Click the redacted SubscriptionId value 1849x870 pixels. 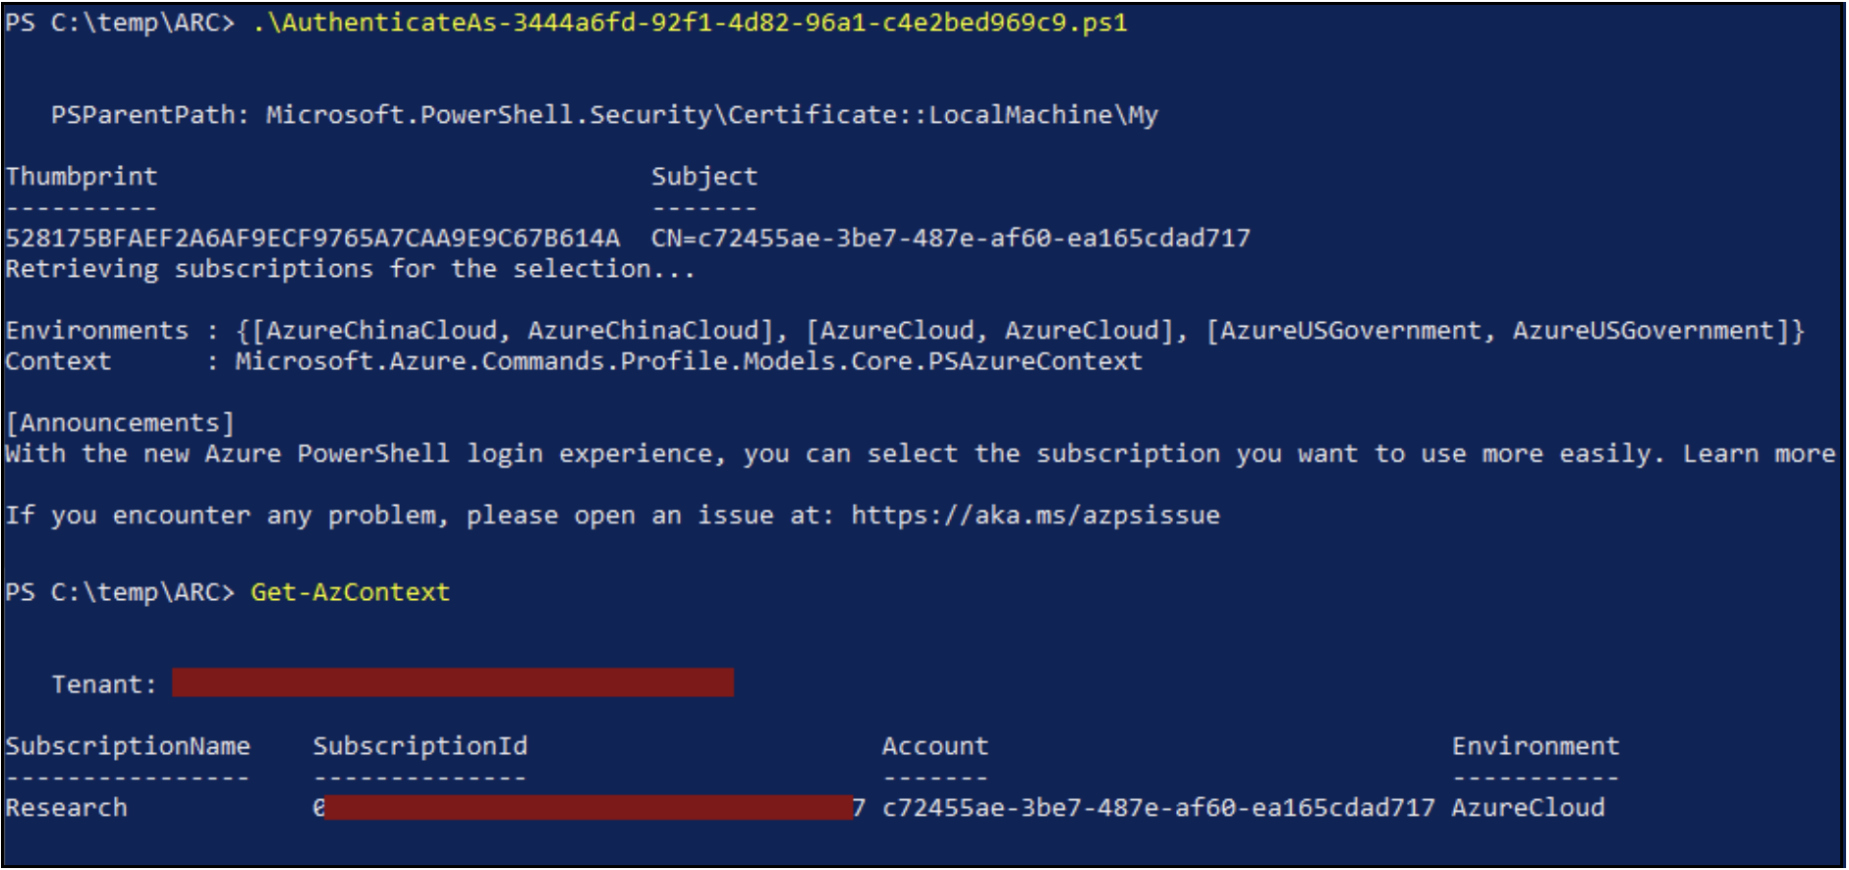pos(588,808)
